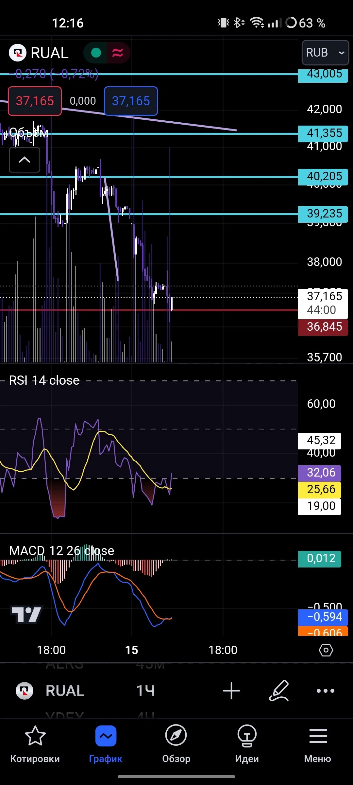The image size is (353, 785).
Task: Tap the red sell price 37,165 button
Action: pyautogui.click(x=35, y=101)
